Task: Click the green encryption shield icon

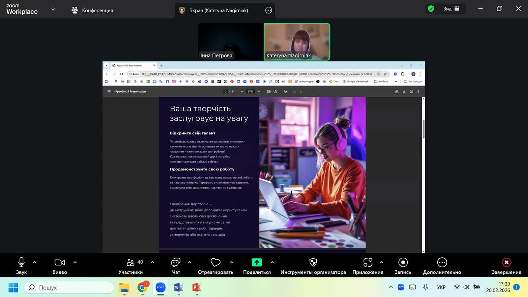Action: (x=431, y=9)
